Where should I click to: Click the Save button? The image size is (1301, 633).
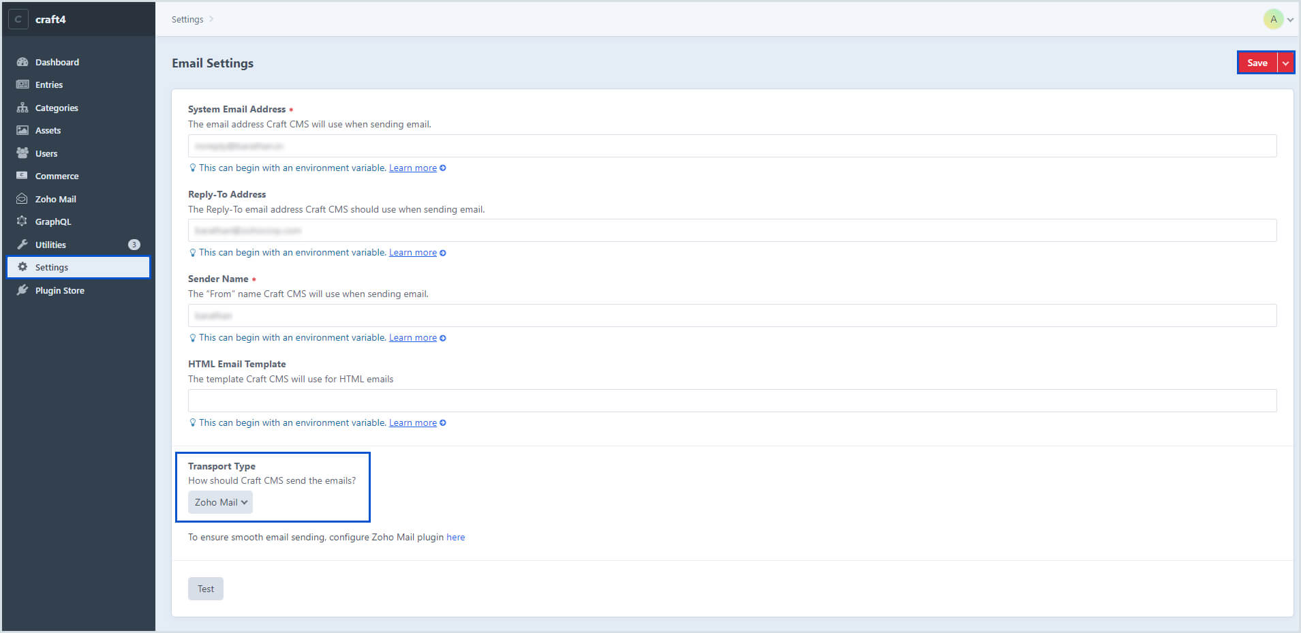(1257, 63)
